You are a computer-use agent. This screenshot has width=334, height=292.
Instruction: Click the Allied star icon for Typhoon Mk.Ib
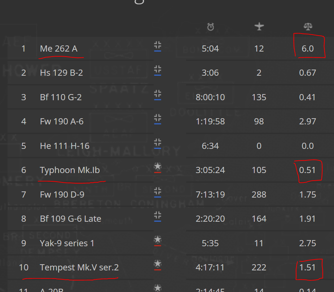tap(158, 168)
